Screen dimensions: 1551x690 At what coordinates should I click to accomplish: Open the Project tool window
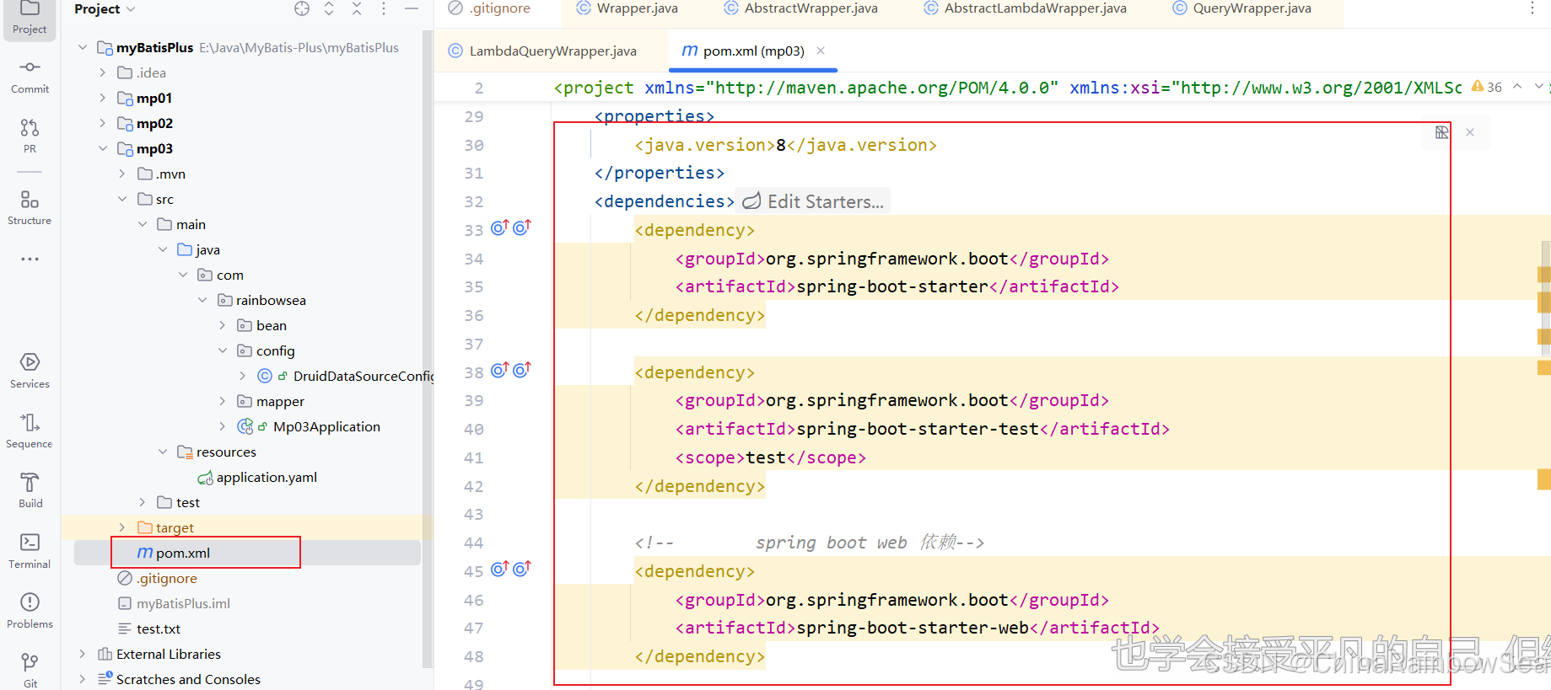(30, 18)
